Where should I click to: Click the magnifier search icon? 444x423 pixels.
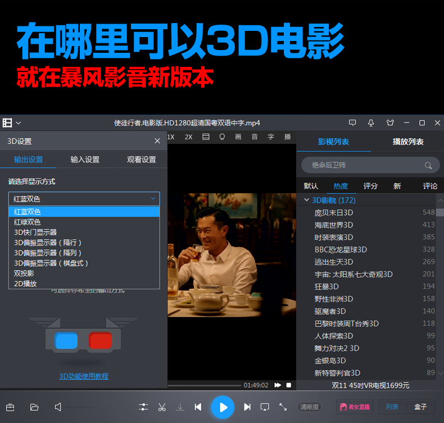[x=428, y=166]
